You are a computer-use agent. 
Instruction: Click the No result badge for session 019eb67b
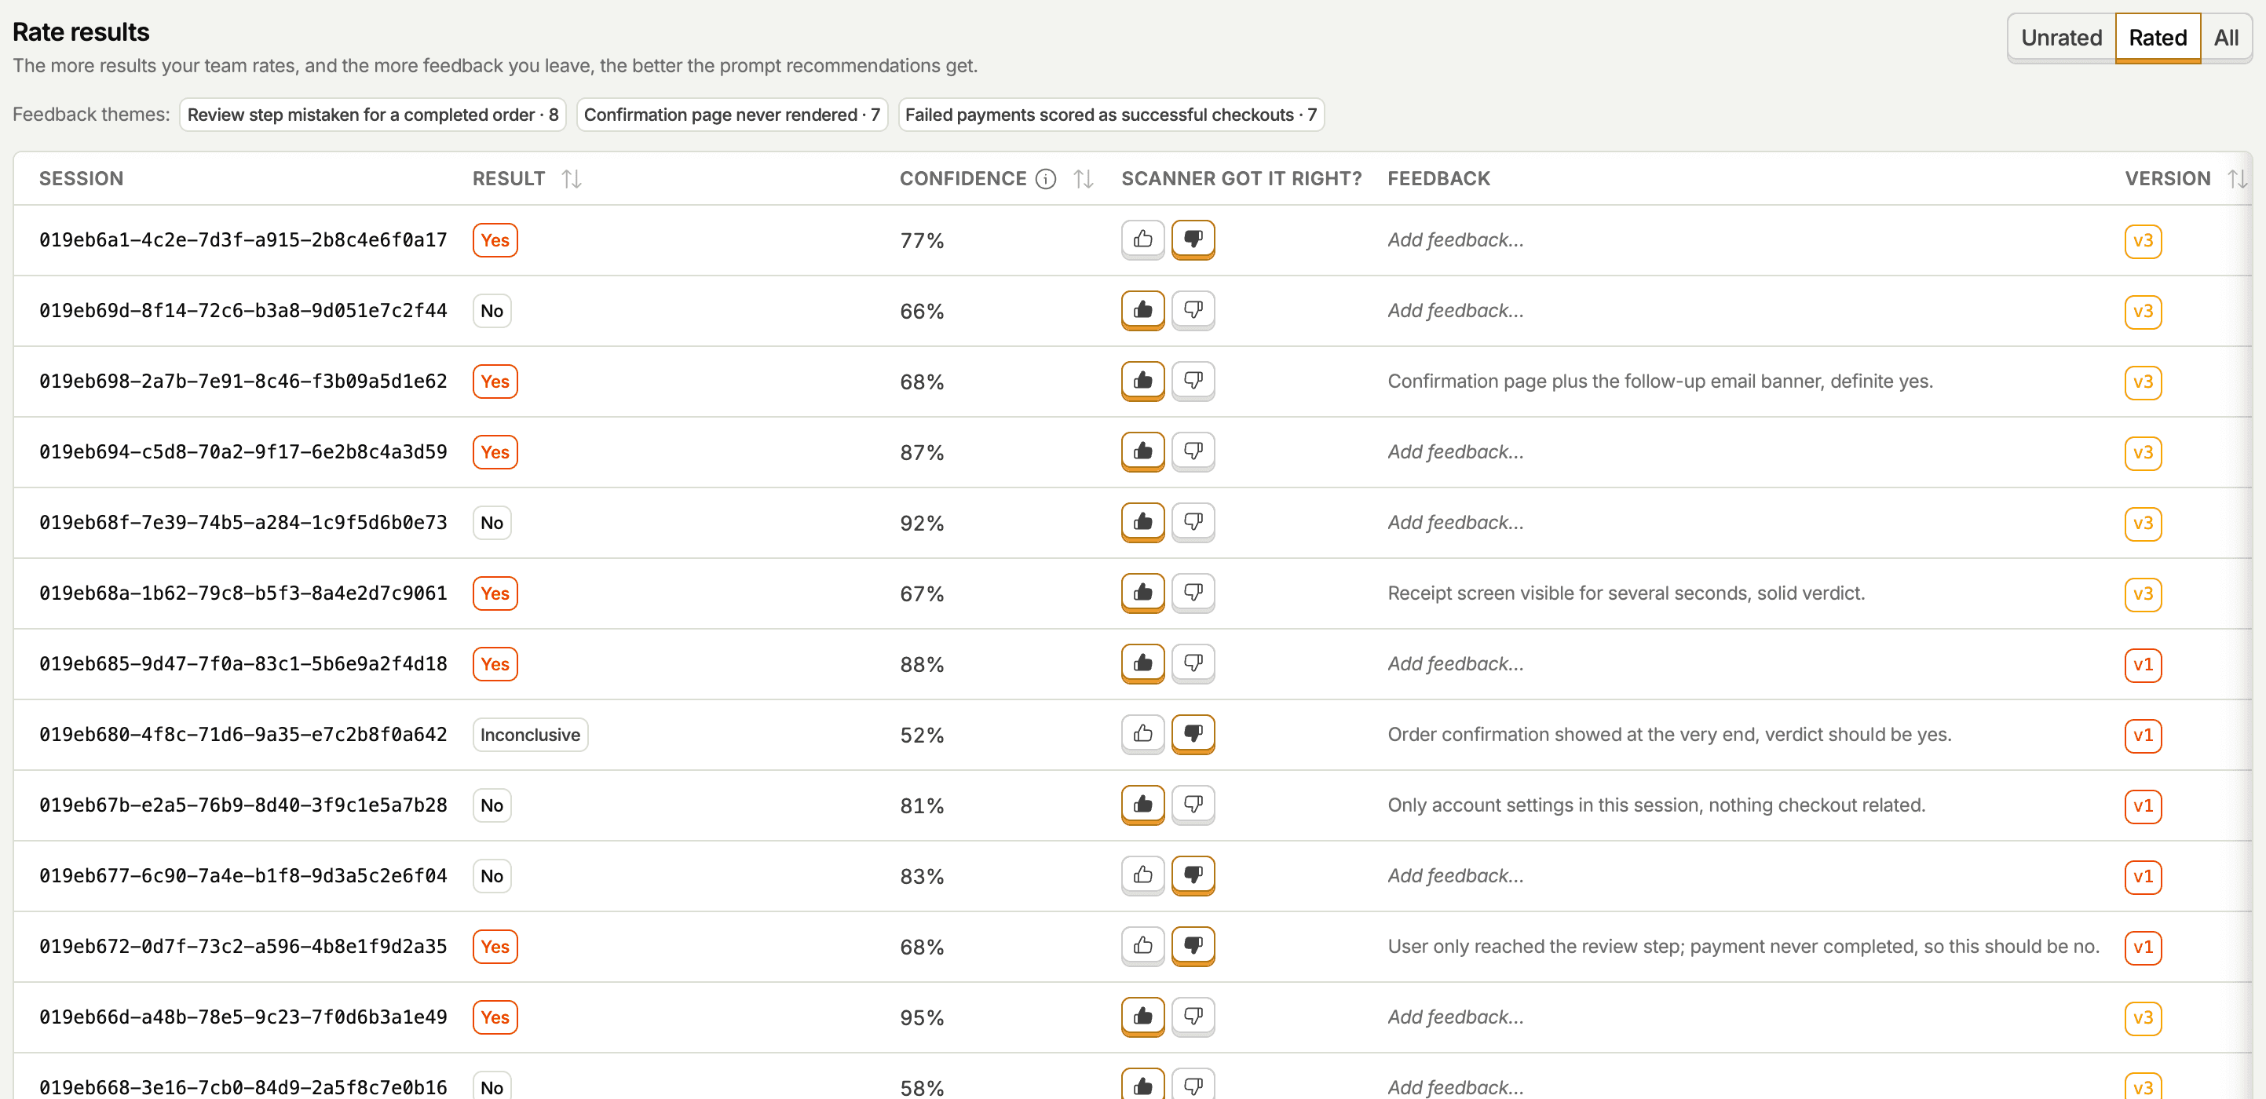click(x=492, y=805)
